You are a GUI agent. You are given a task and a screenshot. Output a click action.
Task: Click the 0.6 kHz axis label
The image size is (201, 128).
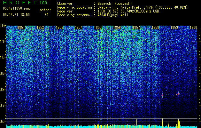point(3,122)
